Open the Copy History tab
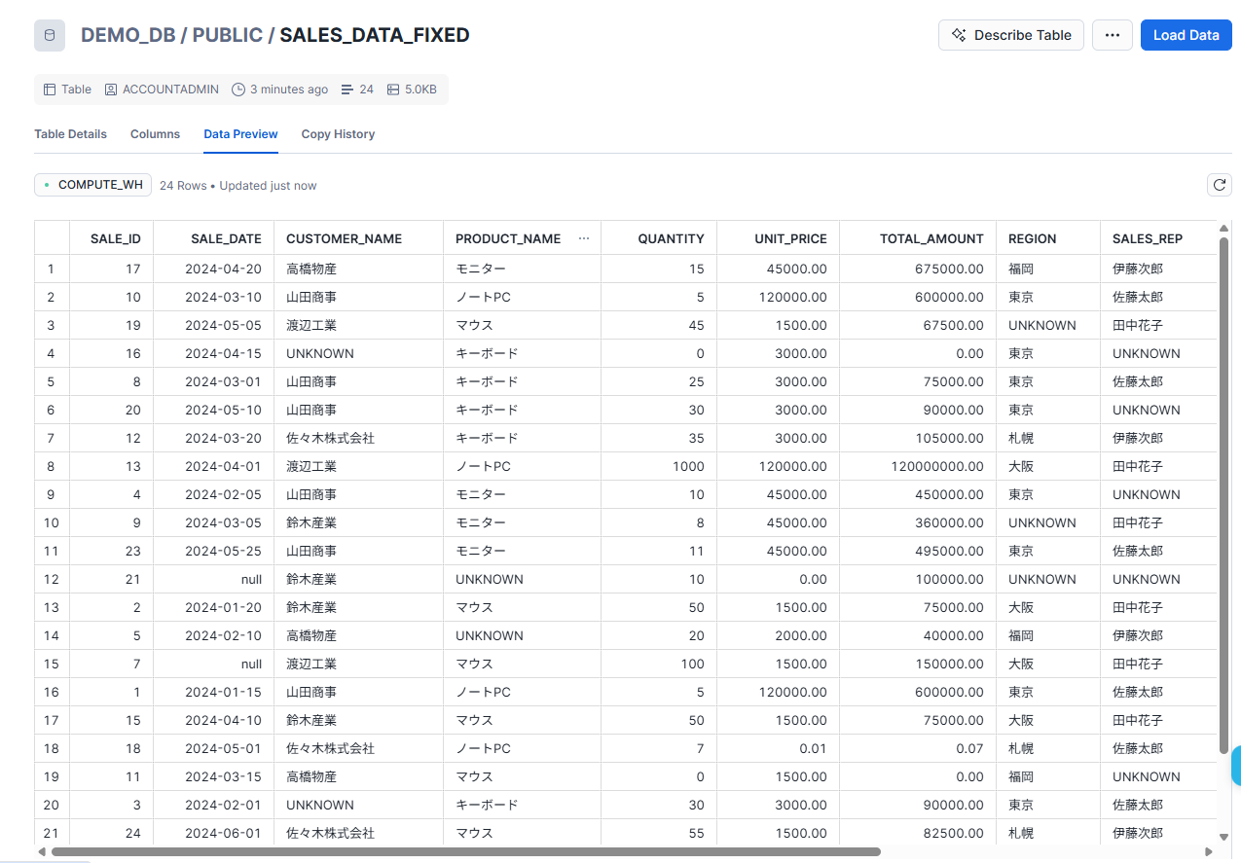The height and width of the screenshot is (863, 1241). [338, 134]
